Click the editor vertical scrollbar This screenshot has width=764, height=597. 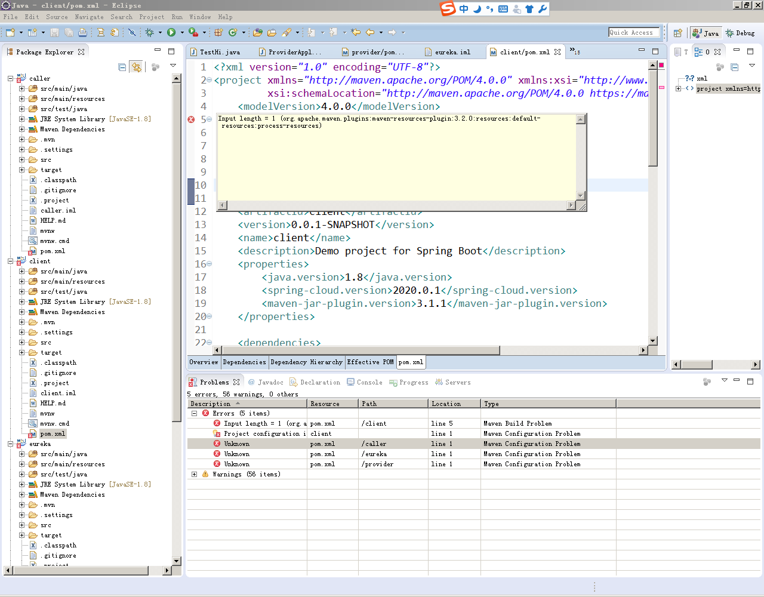pyautogui.click(x=653, y=203)
